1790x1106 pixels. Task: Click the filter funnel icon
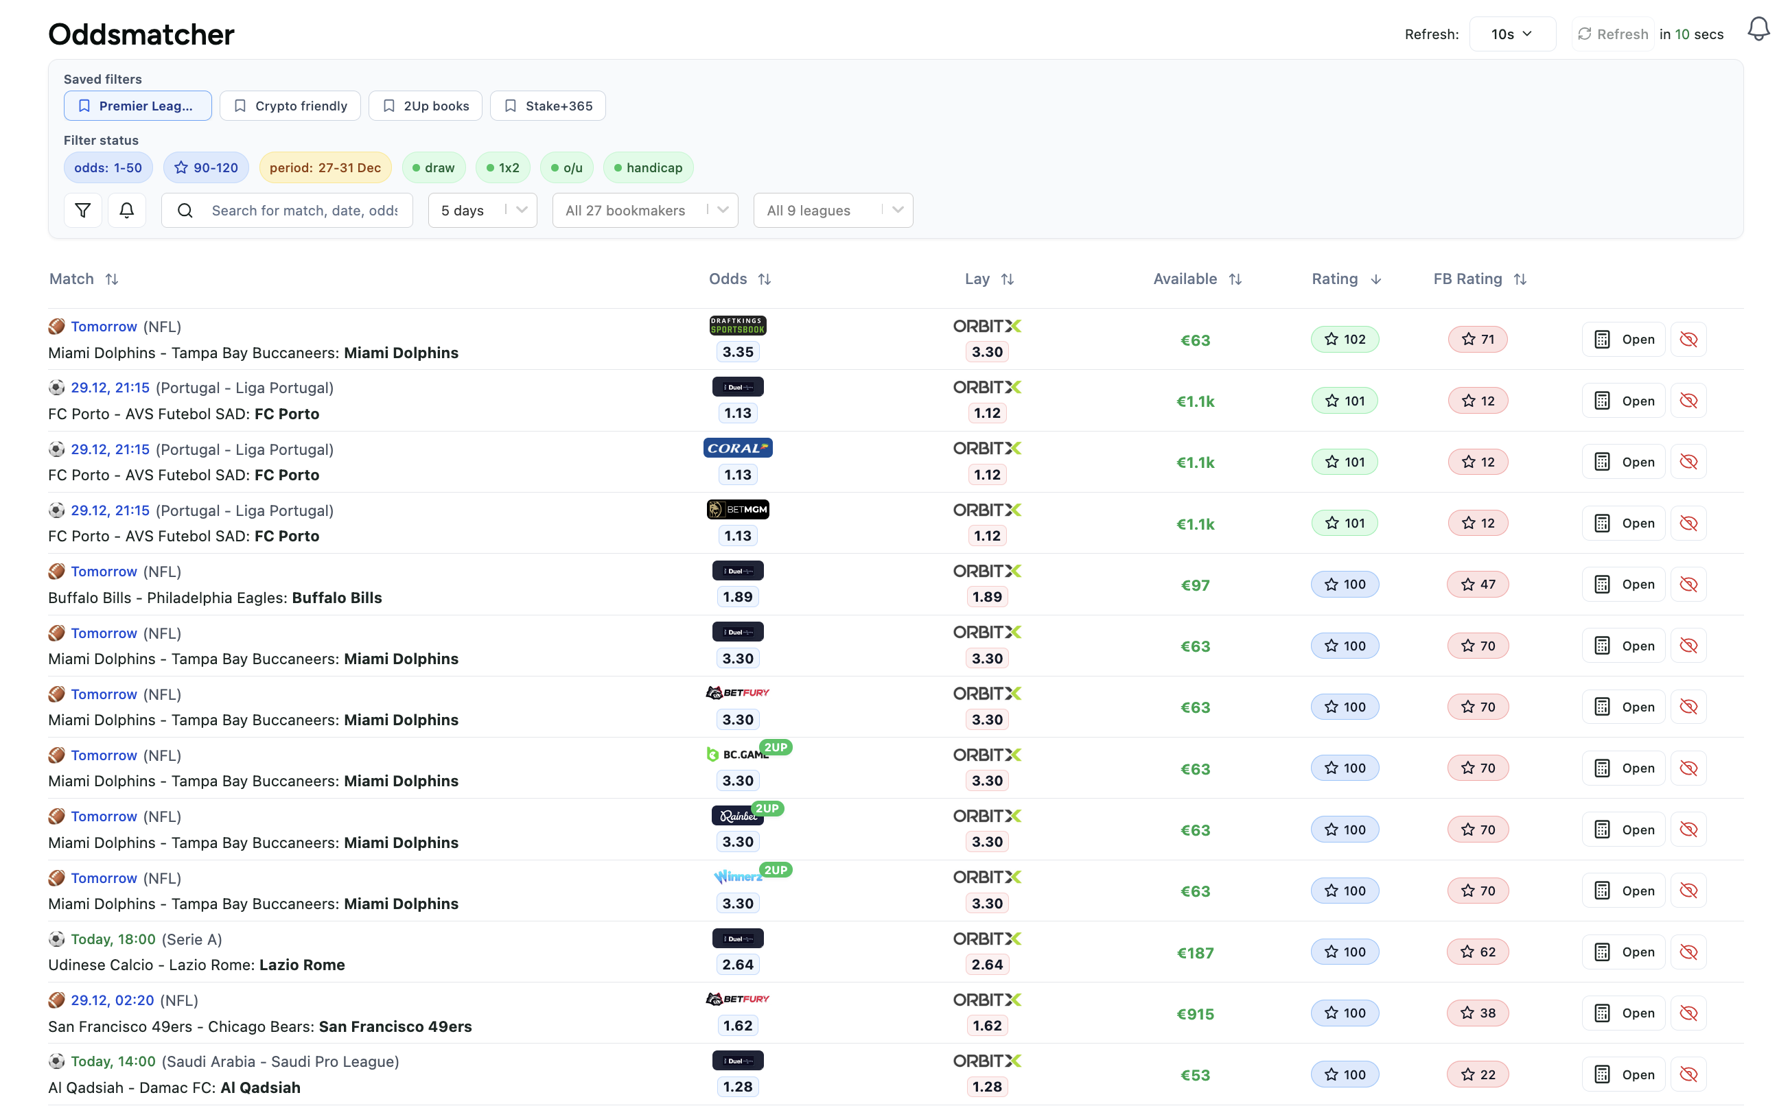click(82, 210)
